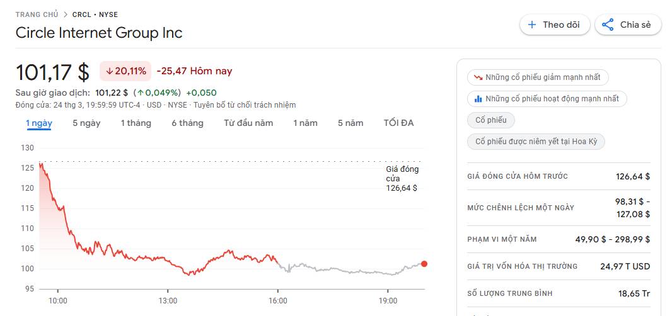672x316 pixels.
Task: Show the 6 tháng chart range
Action: tap(187, 123)
